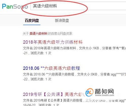Click the orange-blue 酷知网 watermark icon
This screenshot has width=126, height=106.
(89, 92)
